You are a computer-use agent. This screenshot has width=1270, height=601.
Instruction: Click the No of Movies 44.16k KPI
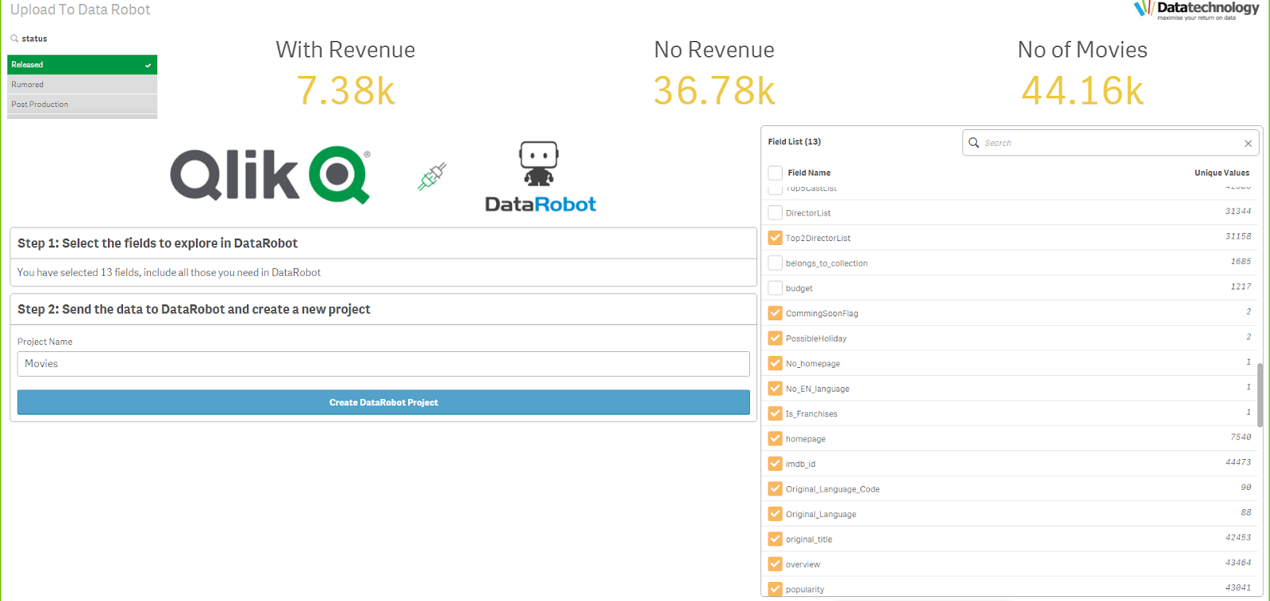[1083, 73]
